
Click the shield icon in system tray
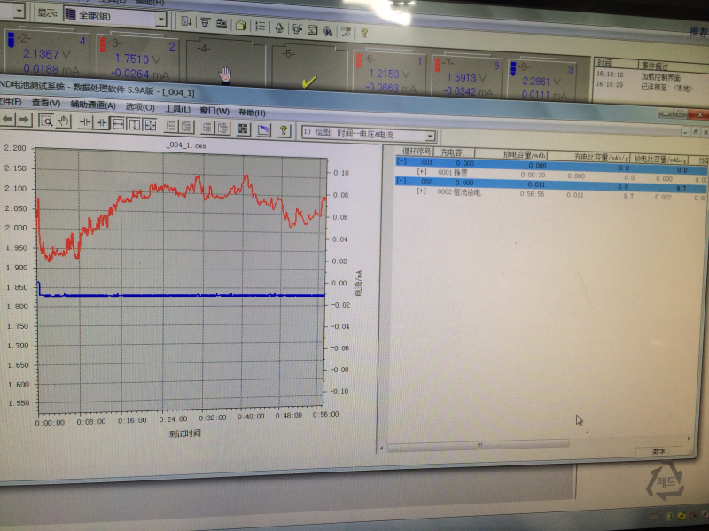670,516
